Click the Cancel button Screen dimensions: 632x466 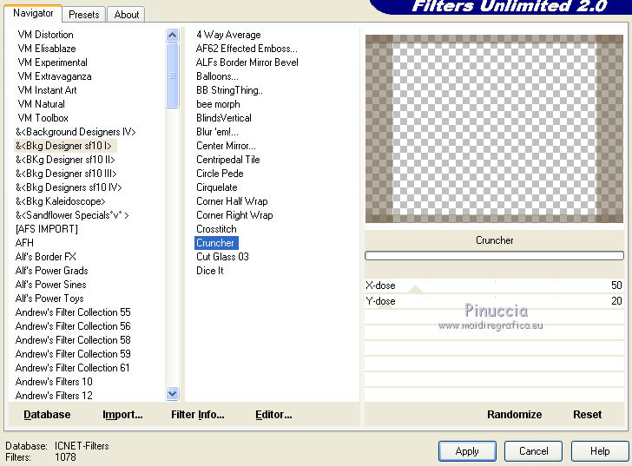pyautogui.click(x=533, y=451)
